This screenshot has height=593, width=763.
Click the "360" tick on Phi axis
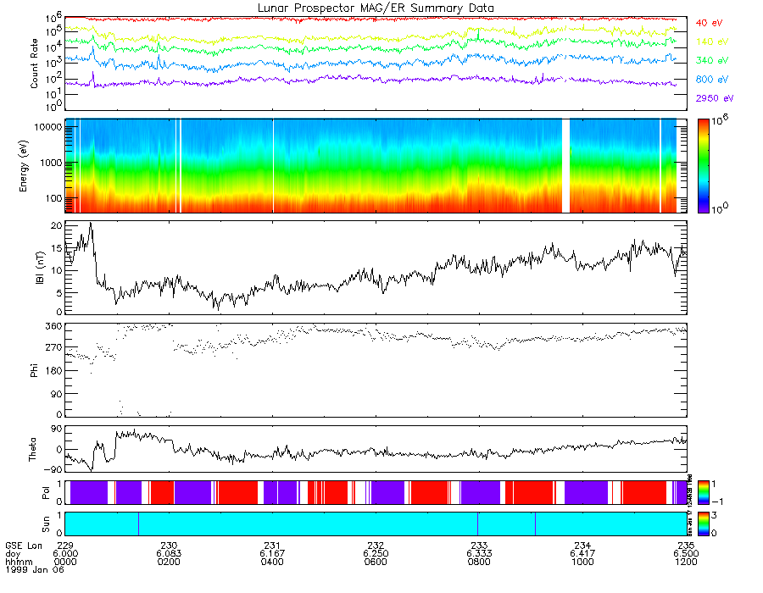click(x=54, y=326)
